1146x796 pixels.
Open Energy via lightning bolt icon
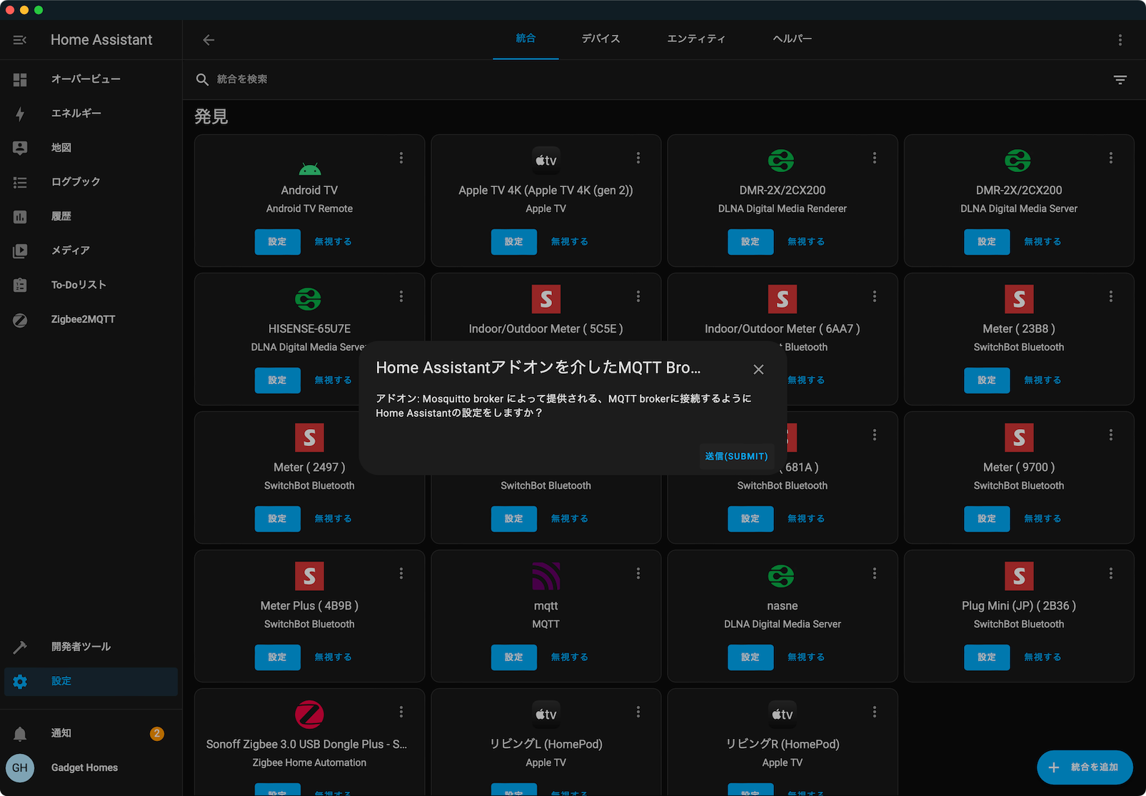[20, 114]
